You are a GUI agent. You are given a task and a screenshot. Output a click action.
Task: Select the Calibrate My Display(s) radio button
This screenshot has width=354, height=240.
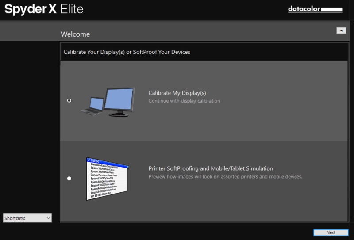click(x=69, y=100)
